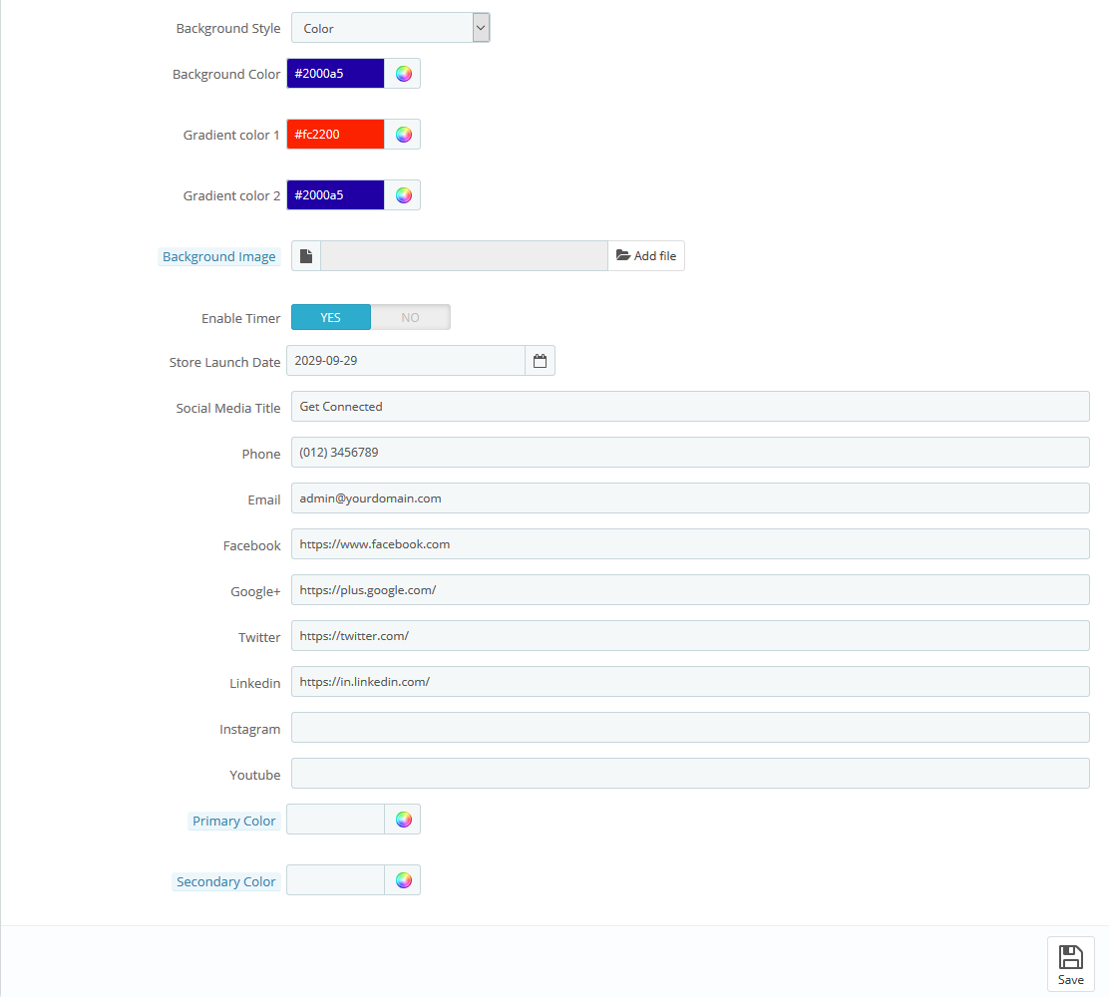Expand the Background Style dropdown
This screenshot has height=997, width=1109.
coord(390,28)
